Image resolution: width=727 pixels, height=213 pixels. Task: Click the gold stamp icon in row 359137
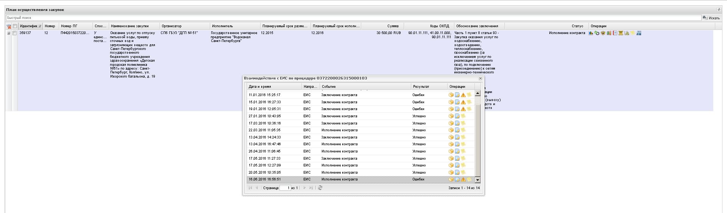(x=621, y=33)
